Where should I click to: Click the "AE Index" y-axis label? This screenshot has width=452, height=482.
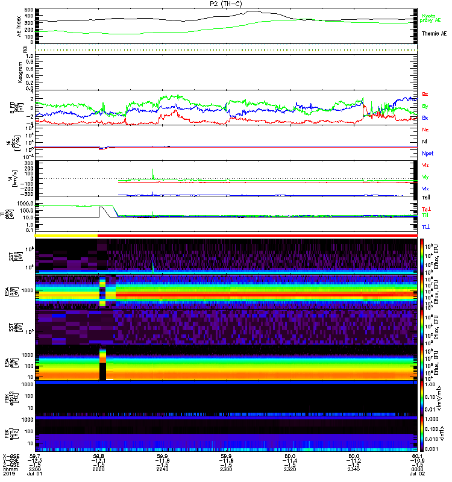19,27
